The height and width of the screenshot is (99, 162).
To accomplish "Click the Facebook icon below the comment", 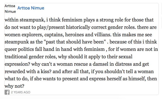I will pos(7,92).
